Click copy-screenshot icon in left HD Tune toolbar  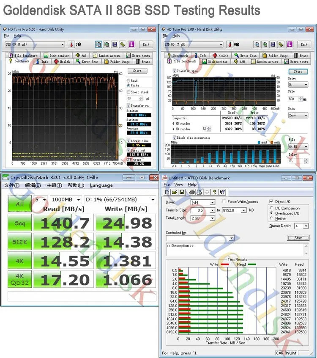click(x=107, y=44)
